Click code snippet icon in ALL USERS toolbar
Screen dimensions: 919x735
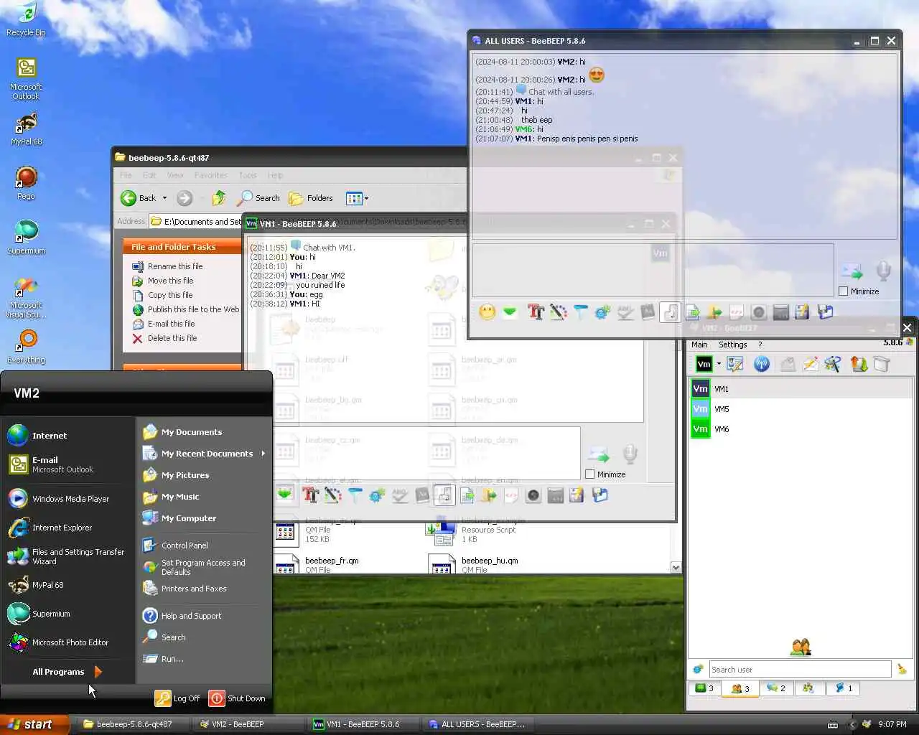tap(737, 312)
